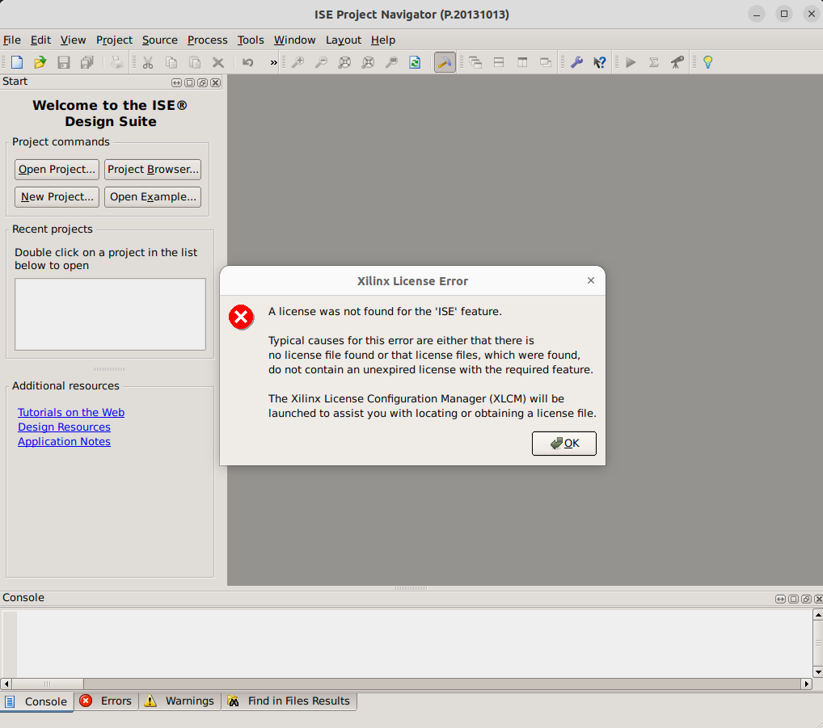
Task: Open the View menu
Action: [73, 40]
